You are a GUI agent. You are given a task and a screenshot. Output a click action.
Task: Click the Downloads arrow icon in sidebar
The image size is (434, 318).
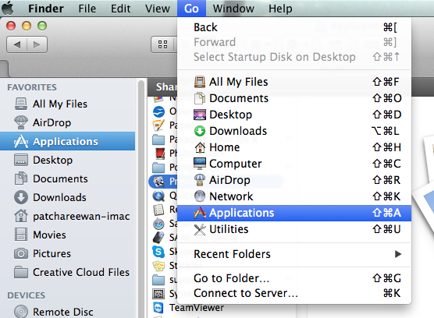(21, 197)
